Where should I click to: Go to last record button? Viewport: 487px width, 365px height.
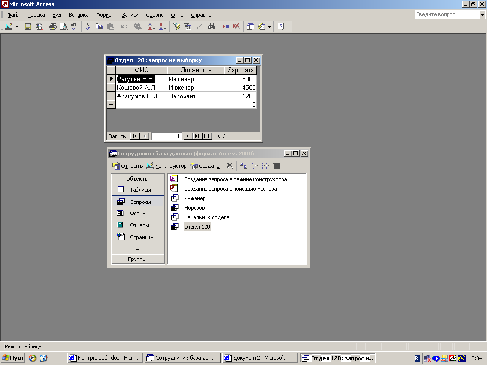point(197,136)
